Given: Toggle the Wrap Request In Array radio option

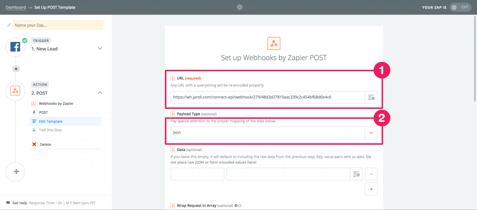Looking at the screenshot, I should coord(238,205).
